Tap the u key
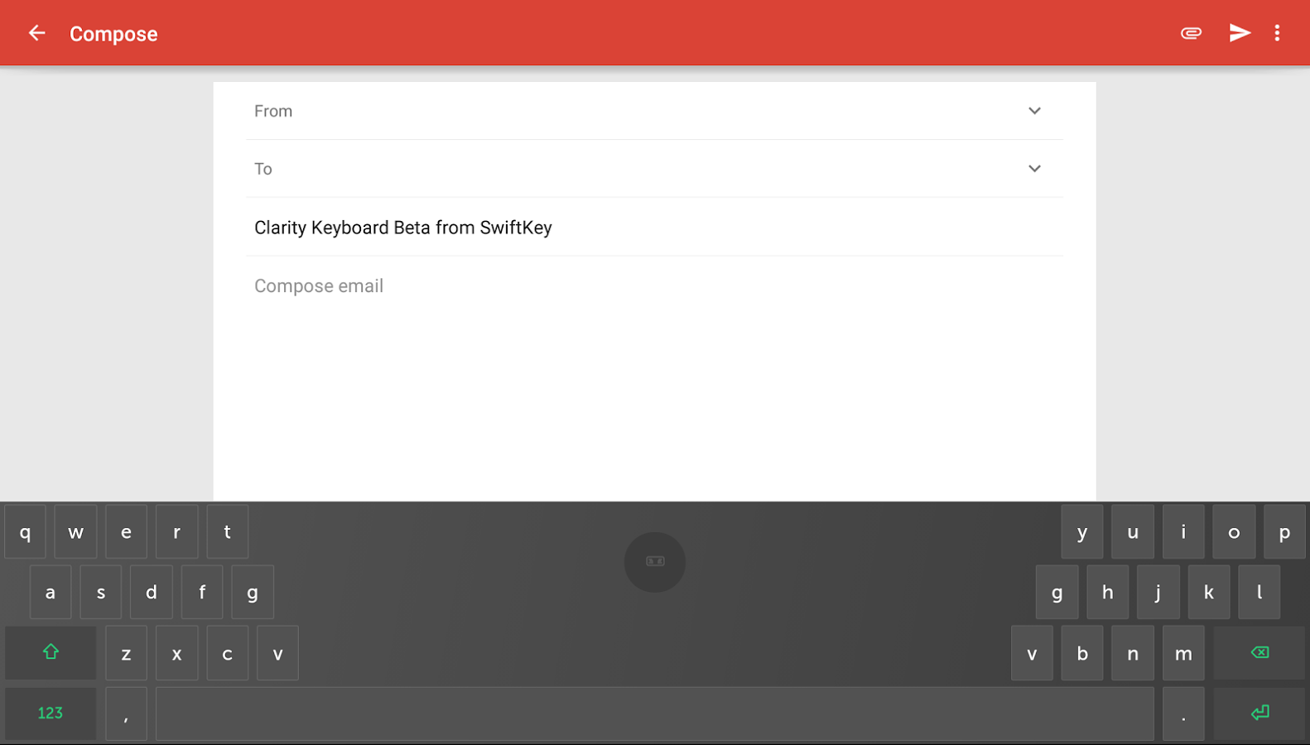 point(1133,531)
